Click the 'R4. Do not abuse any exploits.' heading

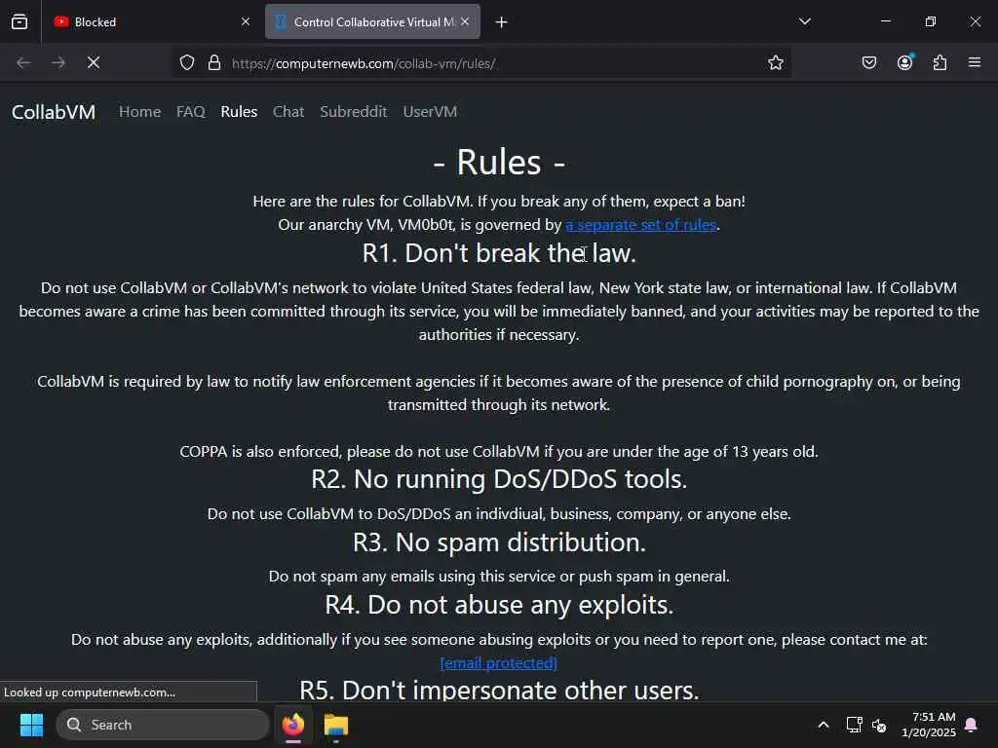pyautogui.click(x=499, y=605)
